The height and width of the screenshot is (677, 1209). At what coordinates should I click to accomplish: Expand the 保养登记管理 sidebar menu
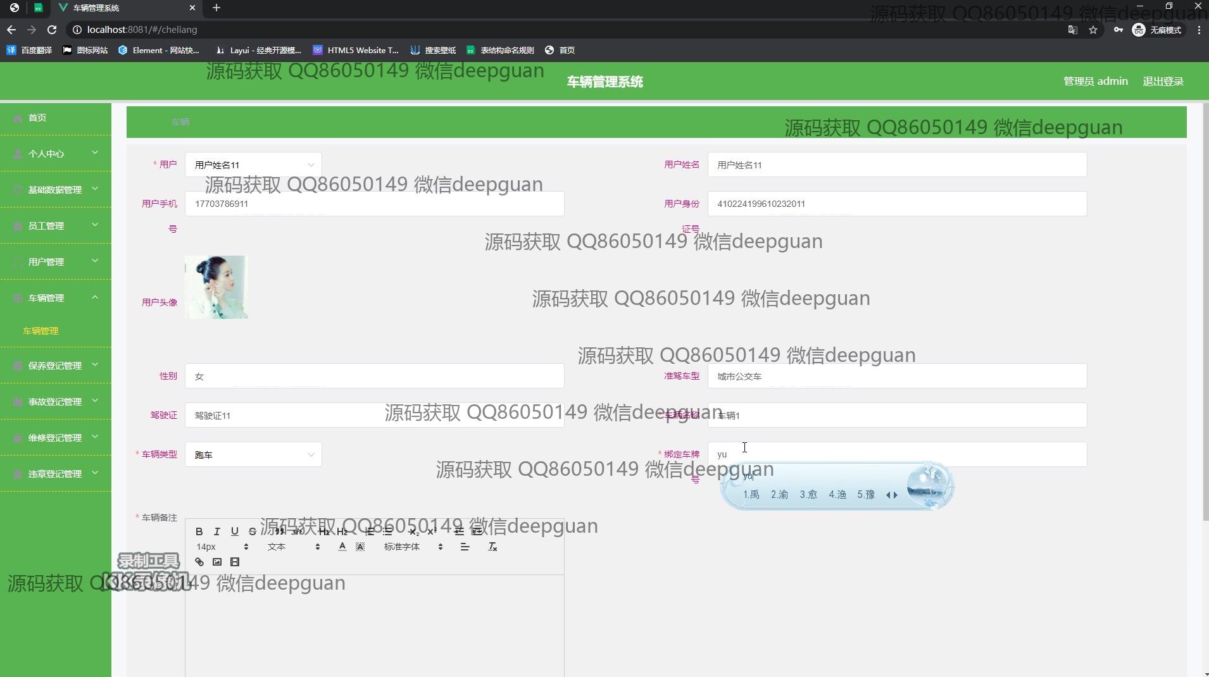(x=56, y=366)
